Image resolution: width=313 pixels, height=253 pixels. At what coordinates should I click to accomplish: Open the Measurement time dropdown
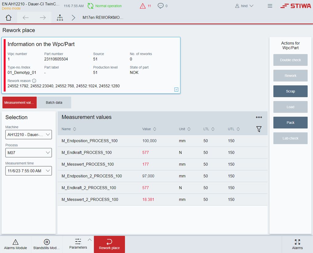[x=29, y=171]
